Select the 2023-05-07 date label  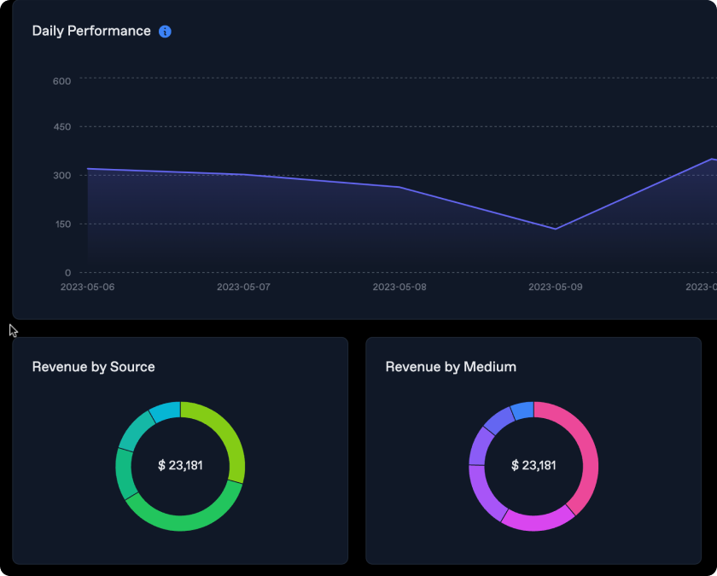[x=243, y=287]
